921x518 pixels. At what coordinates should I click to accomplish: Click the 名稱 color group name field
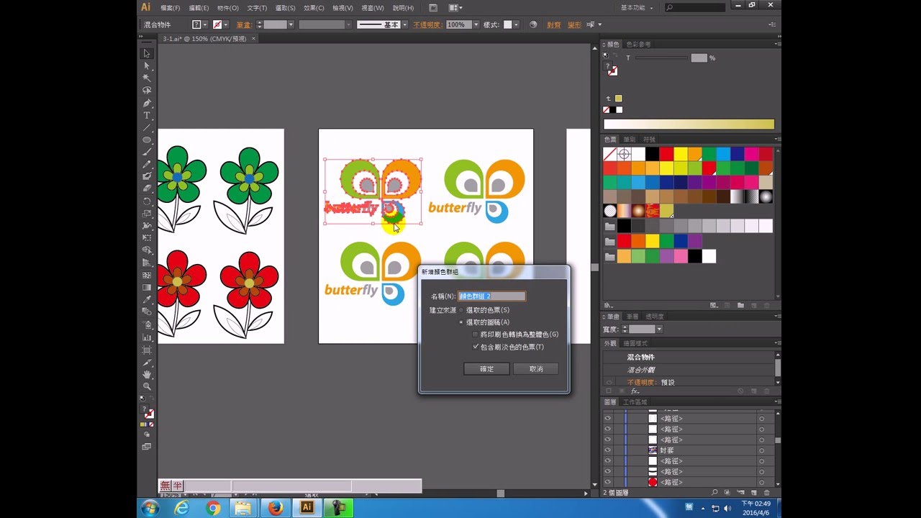pyautogui.click(x=492, y=296)
